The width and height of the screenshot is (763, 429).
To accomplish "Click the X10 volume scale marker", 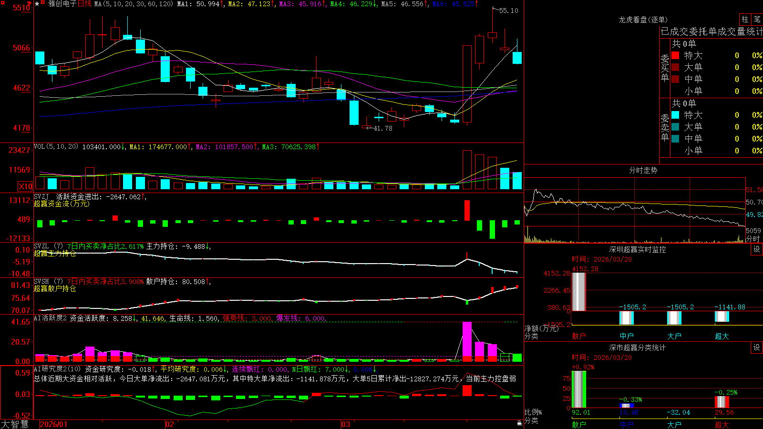I will [x=25, y=186].
